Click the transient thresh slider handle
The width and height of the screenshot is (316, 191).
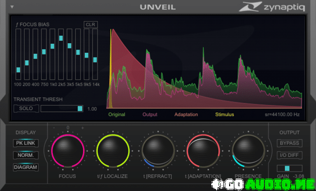tap(80, 108)
